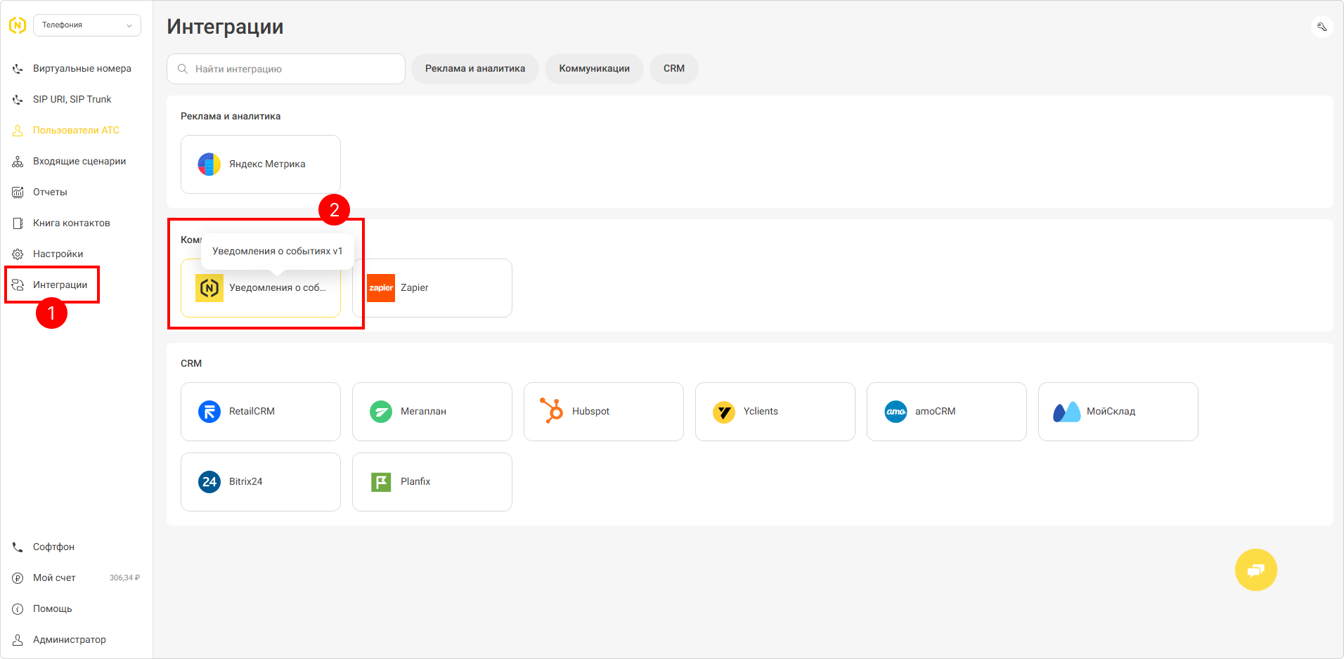Click the Найти интеграцию search field

click(286, 69)
